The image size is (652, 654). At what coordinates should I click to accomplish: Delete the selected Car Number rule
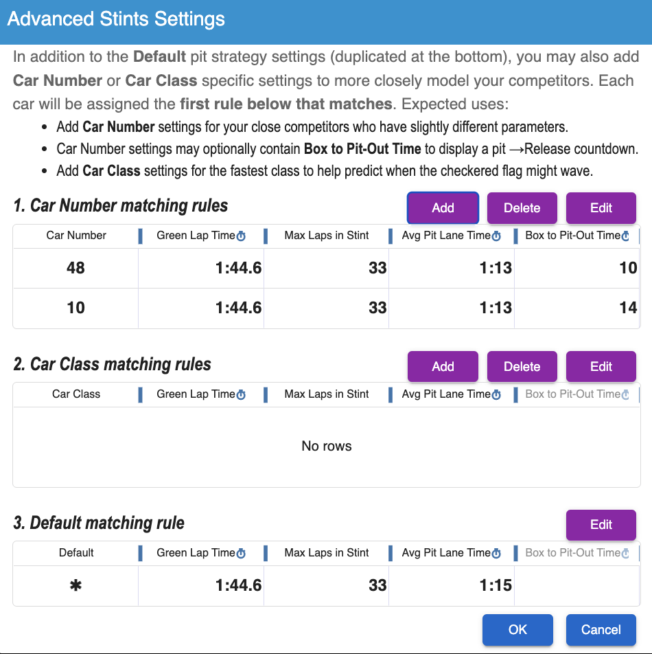522,208
